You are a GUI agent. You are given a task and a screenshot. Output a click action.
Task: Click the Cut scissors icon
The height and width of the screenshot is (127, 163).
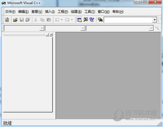[x=36, y=20]
